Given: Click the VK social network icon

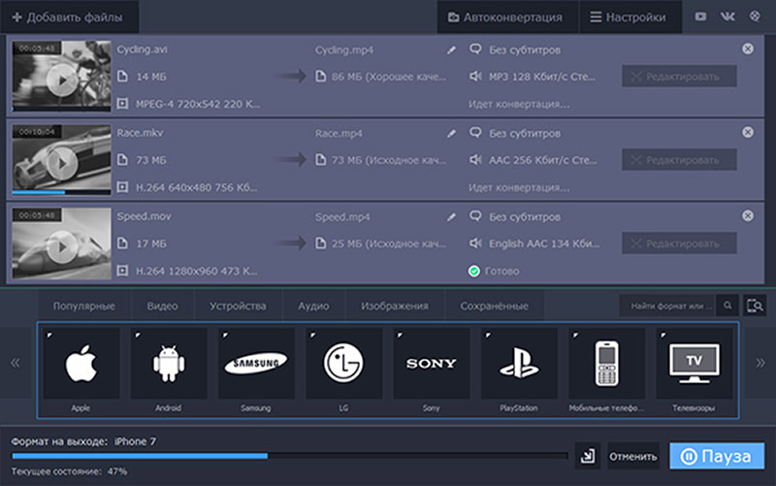Looking at the screenshot, I should (725, 17).
